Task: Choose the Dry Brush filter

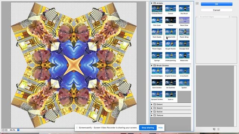Action: click(184, 9)
